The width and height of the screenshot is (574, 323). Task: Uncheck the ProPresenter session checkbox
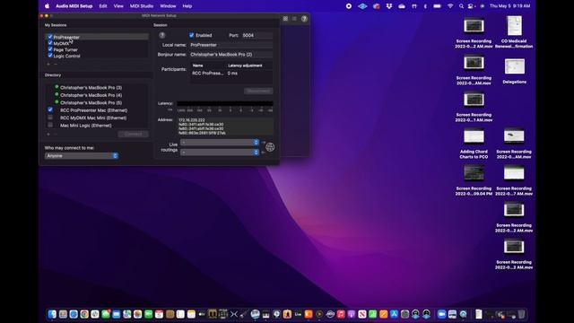[x=50, y=37]
